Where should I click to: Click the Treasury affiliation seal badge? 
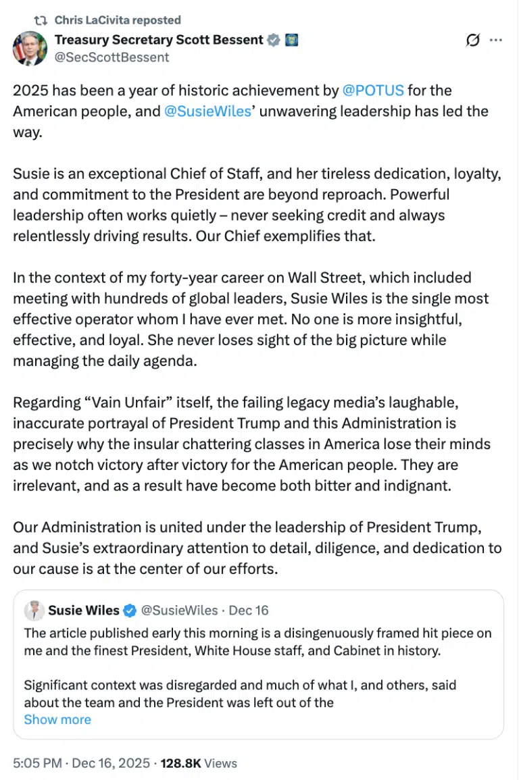pos(291,40)
